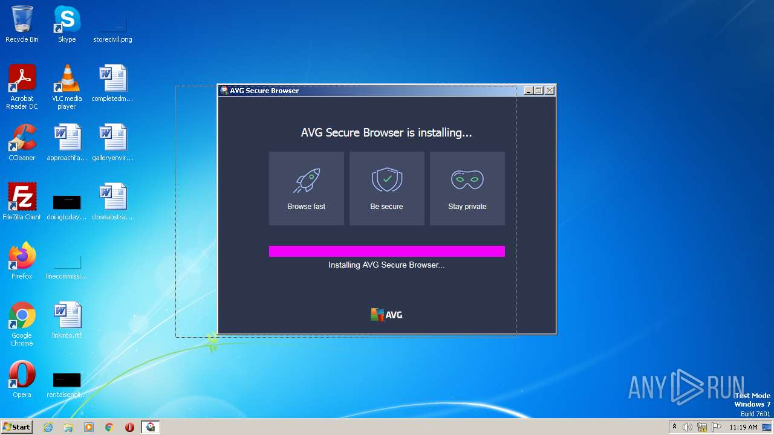This screenshot has height=435, width=774.
Task: Select the linecommissi... file icon
Action: (67, 266)
